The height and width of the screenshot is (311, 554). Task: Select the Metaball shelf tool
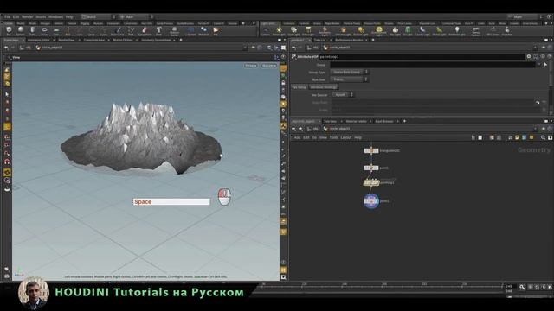[x=203, y=31]
